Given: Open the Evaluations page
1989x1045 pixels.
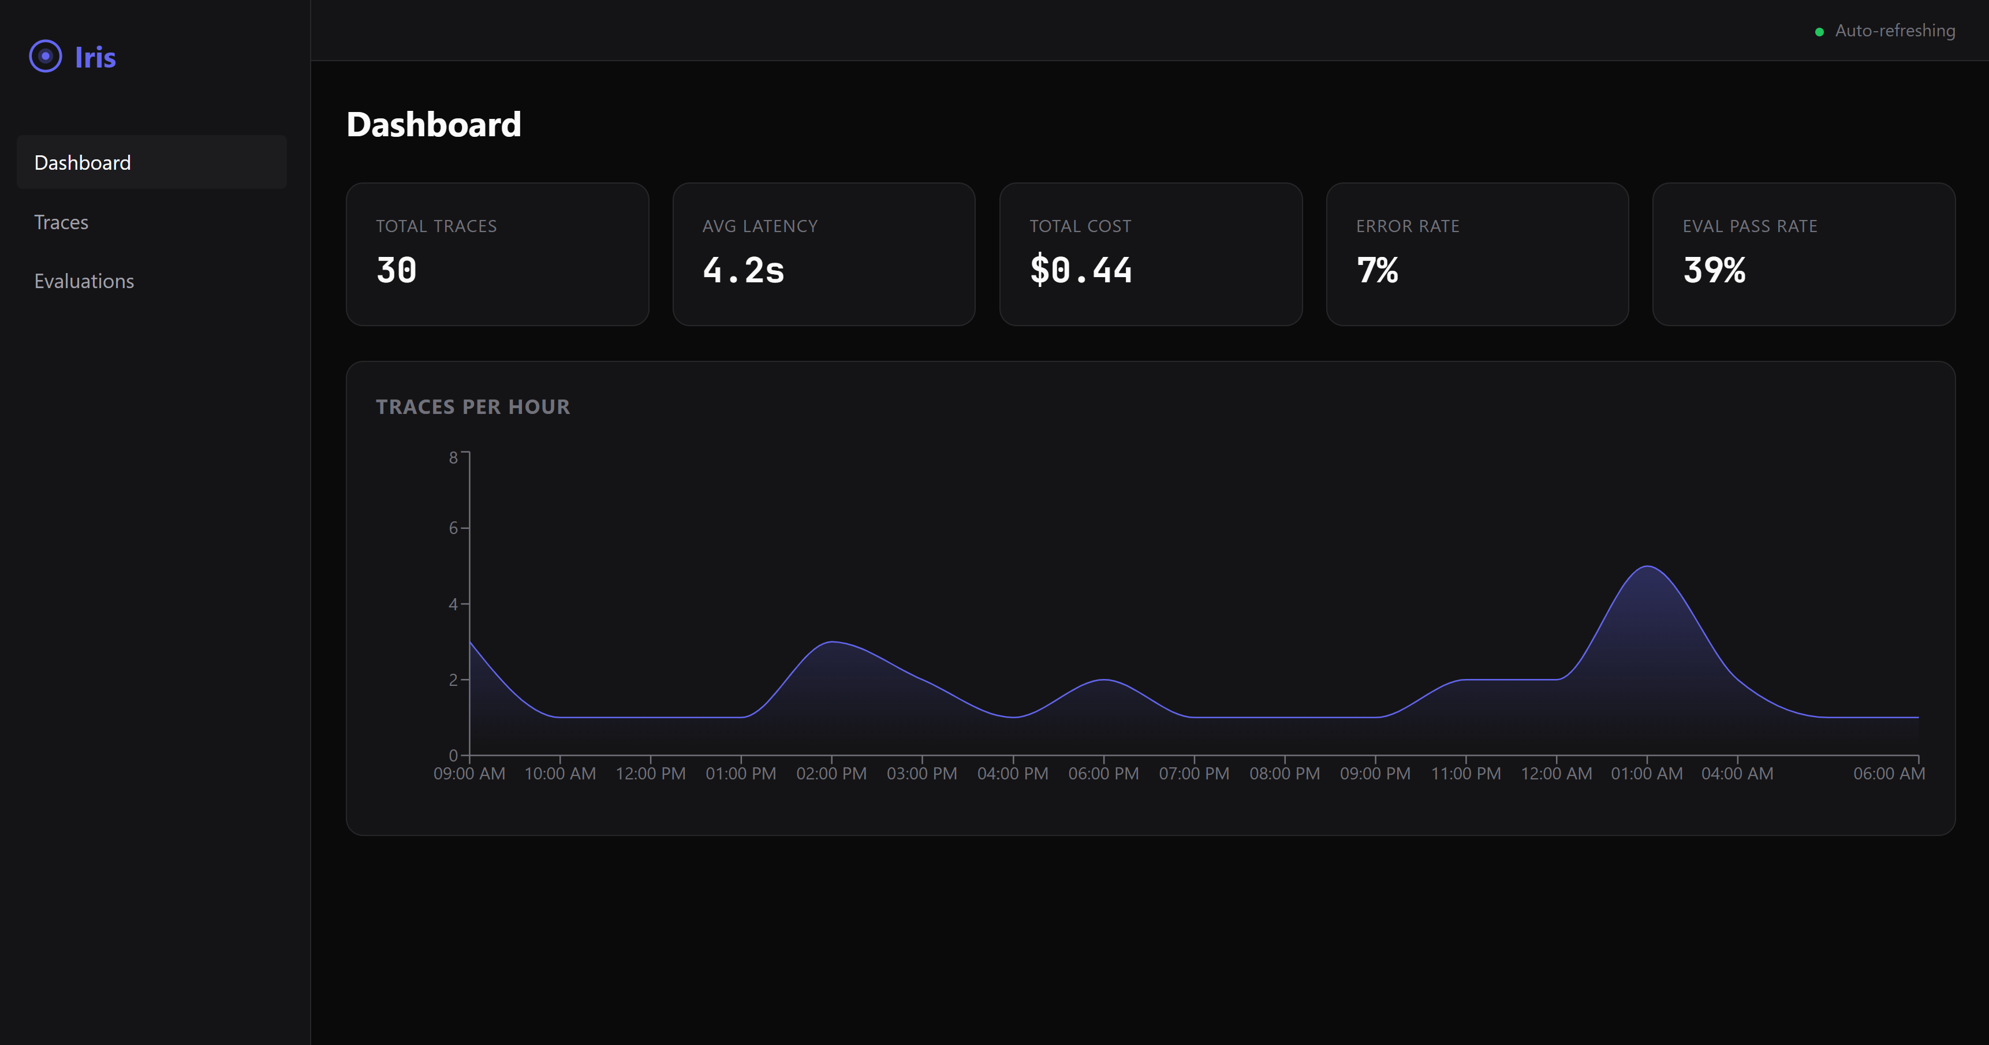Looking at the screenshot, I should coord(84,281).
